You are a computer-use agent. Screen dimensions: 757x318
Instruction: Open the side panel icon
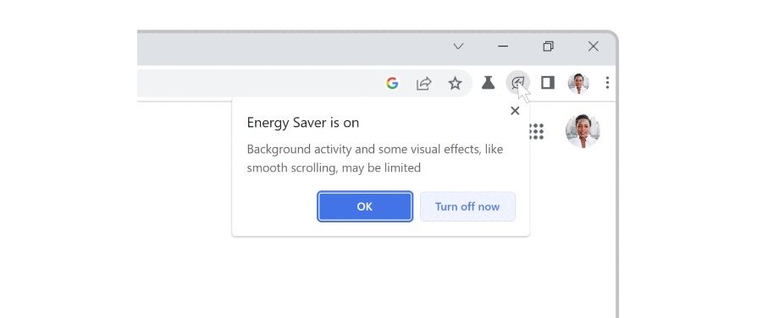click(548, 83)
